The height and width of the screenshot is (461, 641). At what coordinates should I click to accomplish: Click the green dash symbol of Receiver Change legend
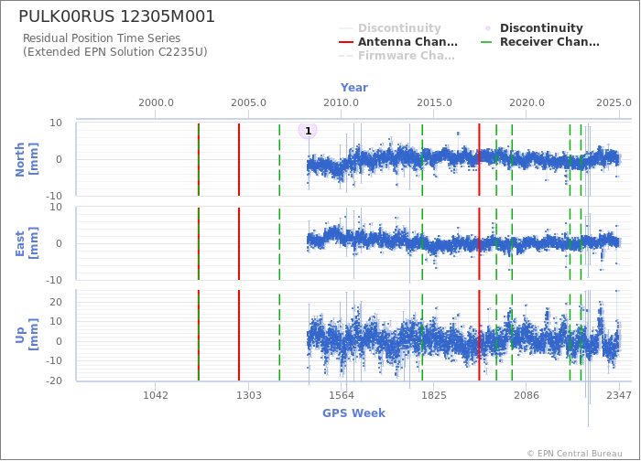click(487, 42)
